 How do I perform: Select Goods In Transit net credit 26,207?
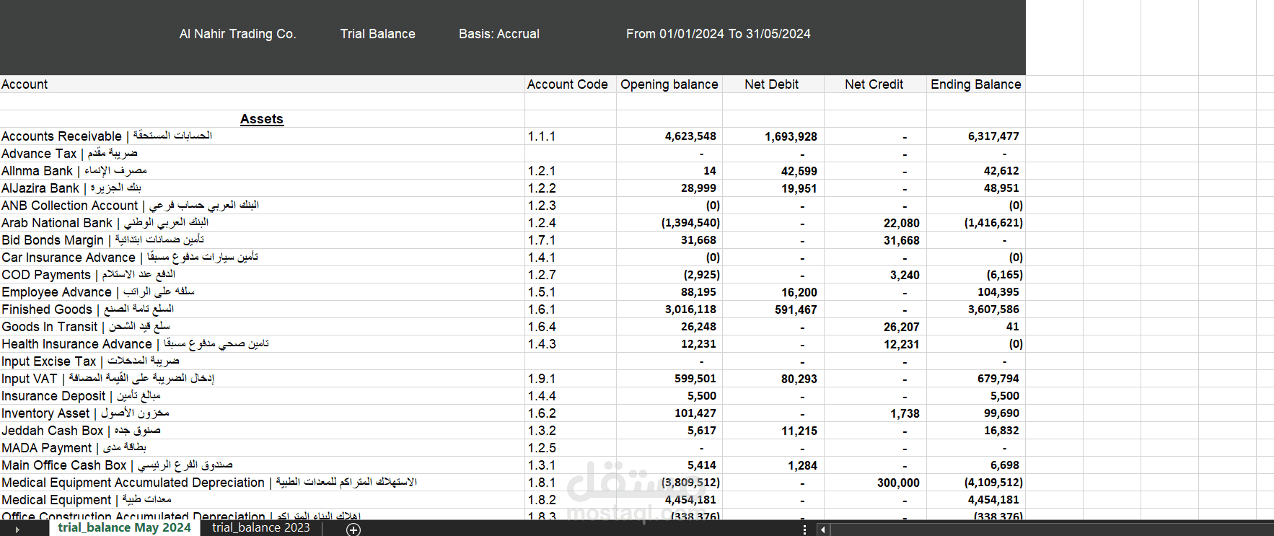pyautogui.click(x=875, y=327)
